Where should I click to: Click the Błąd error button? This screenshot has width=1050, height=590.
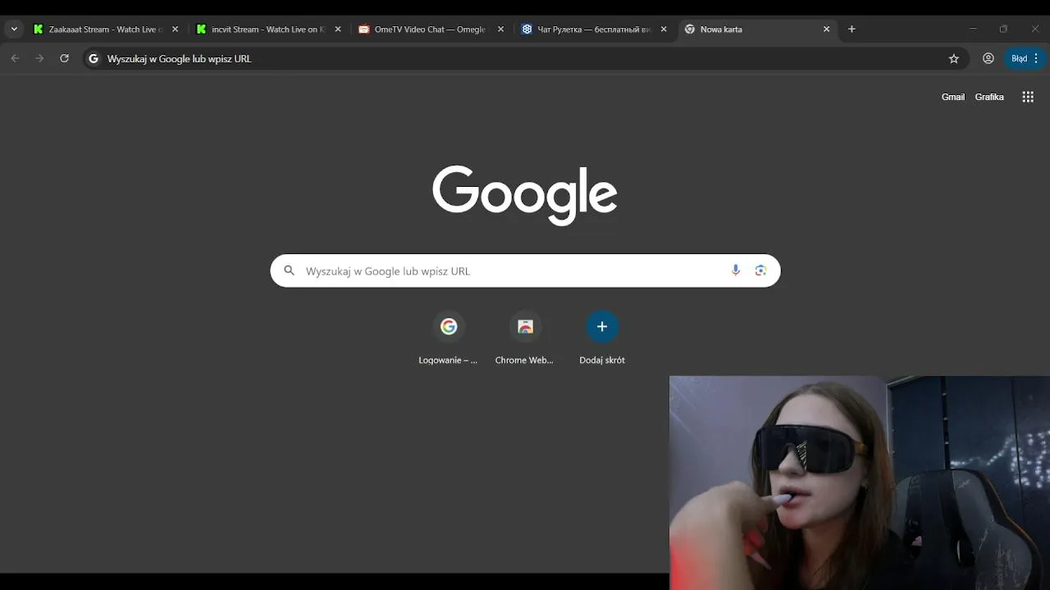coord(1025,59)
